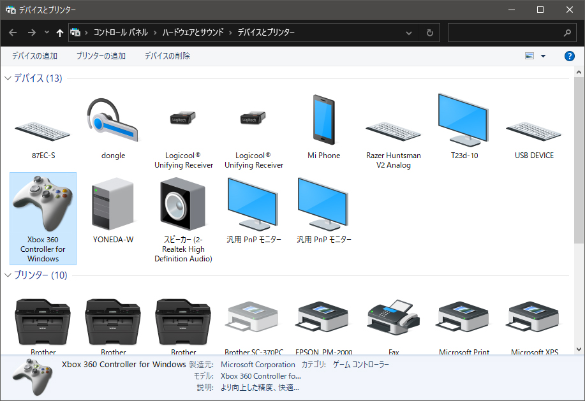The height and width of the screenshot is (401, 585).
Task: Click "Xbox 360 Controller for Windows" details title
Action: coord(124,365)
